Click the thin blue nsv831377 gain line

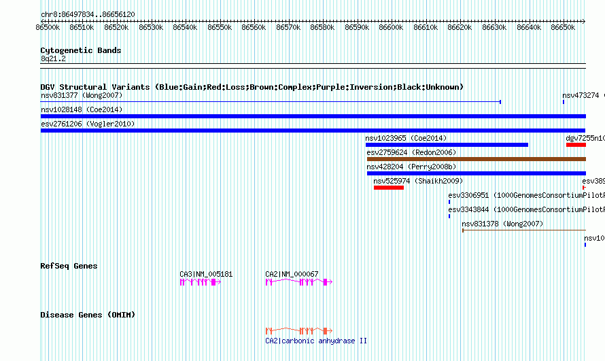(x=271, y=102)
